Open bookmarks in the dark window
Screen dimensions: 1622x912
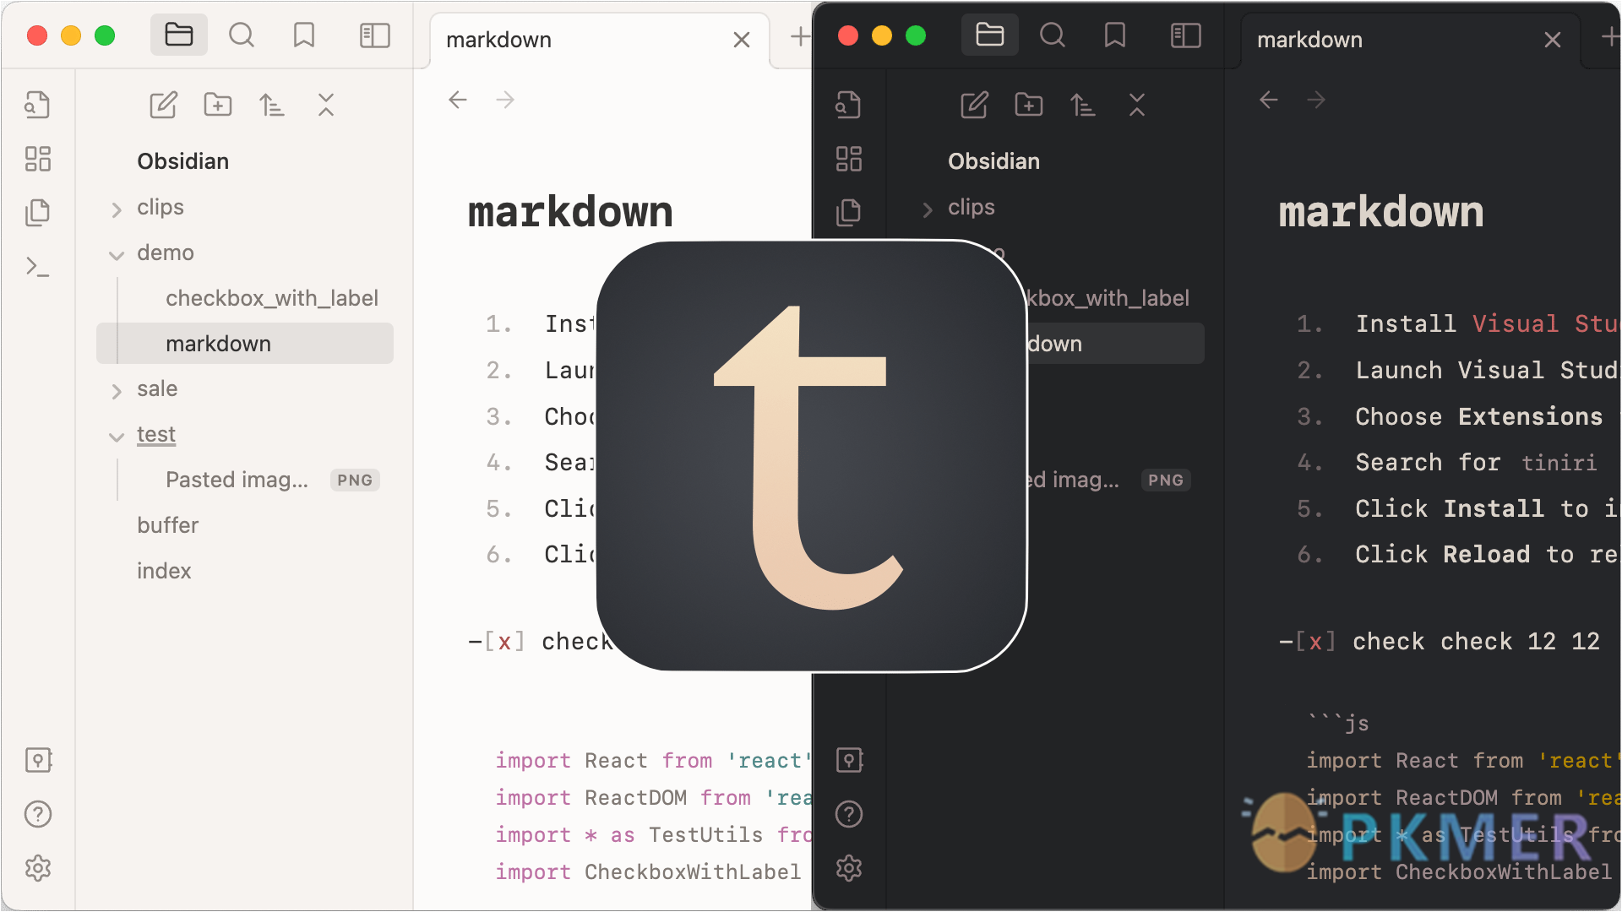point(1115,35)
